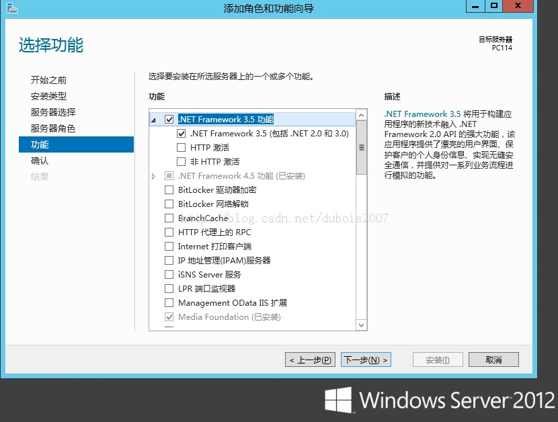Viewport: 558px width, 422px height.
Task: Select 确认 step in left navigation
Action: (40, 161)
